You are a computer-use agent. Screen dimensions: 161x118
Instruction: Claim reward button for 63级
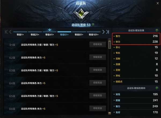tap(98, 70)
